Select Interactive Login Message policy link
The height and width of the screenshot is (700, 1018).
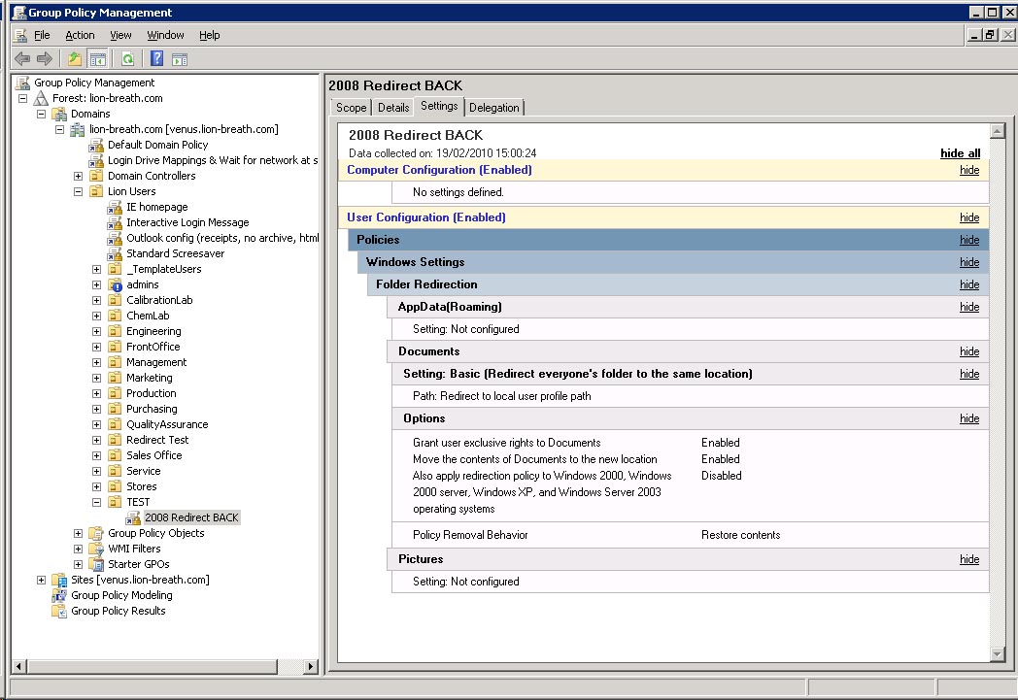[187, 222]
